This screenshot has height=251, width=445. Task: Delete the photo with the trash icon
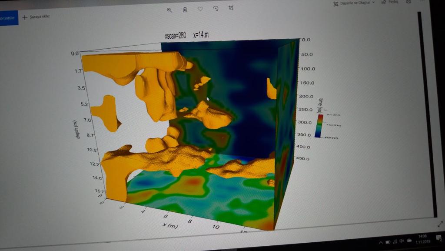click(x=185, y=10)
